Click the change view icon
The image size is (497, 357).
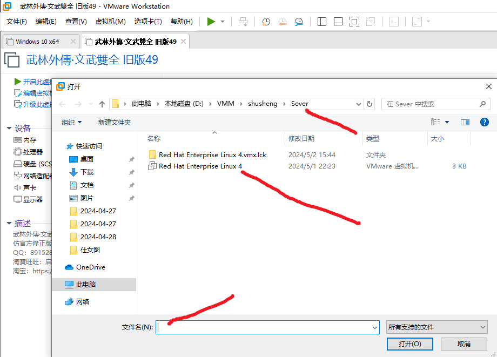(x=435, y=122)
